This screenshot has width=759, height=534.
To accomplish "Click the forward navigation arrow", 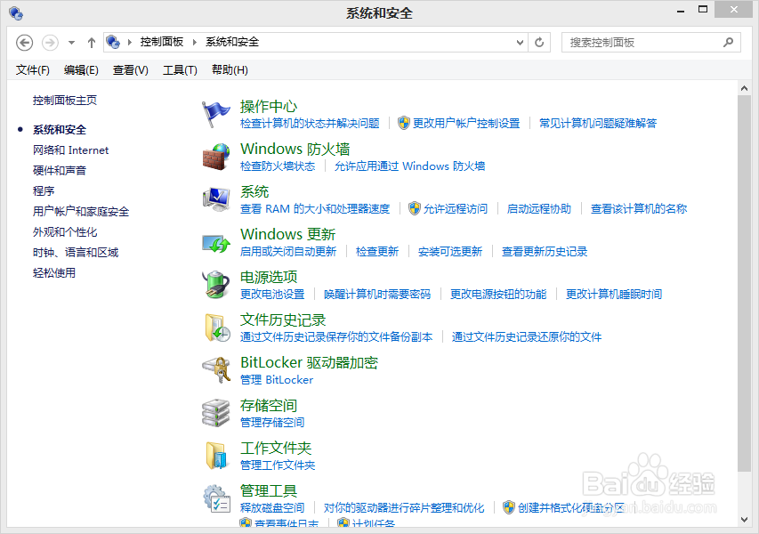I will point(50,43).
